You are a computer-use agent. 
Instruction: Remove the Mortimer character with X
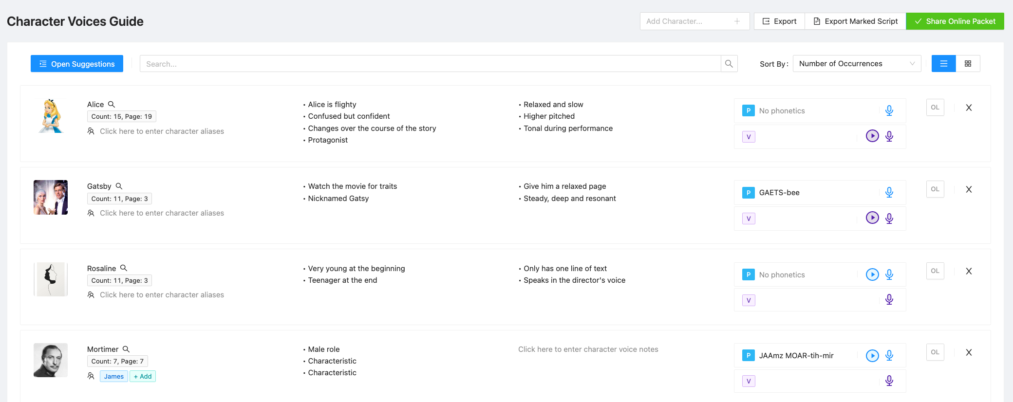point(968,352)
